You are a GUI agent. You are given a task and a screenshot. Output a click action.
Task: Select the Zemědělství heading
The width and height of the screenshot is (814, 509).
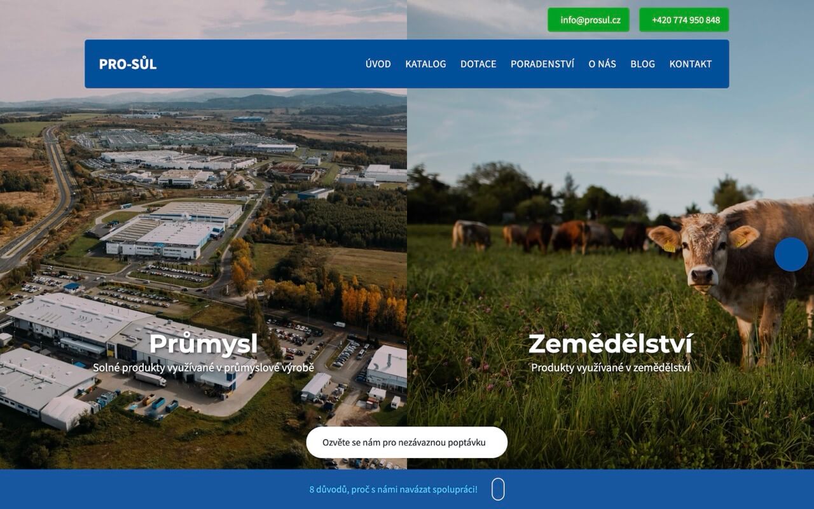610,344
